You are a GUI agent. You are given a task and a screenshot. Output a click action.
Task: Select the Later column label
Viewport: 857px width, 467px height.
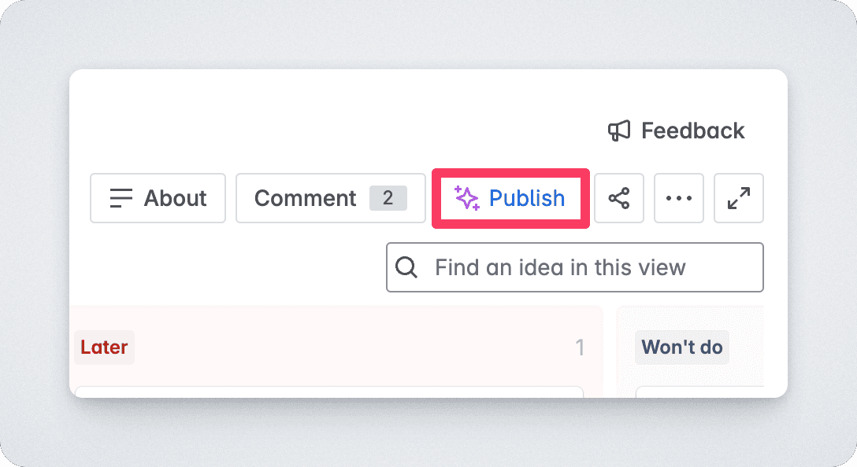click(x=105, y=347)
